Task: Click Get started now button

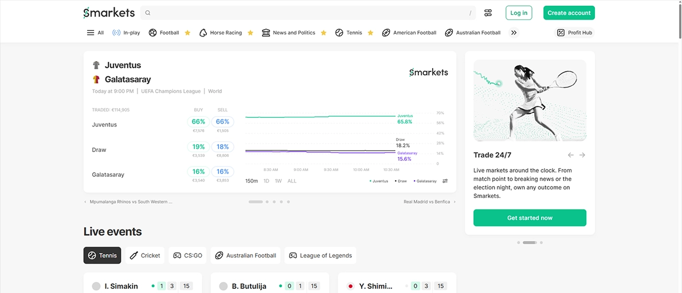Action: coord(530,217)
